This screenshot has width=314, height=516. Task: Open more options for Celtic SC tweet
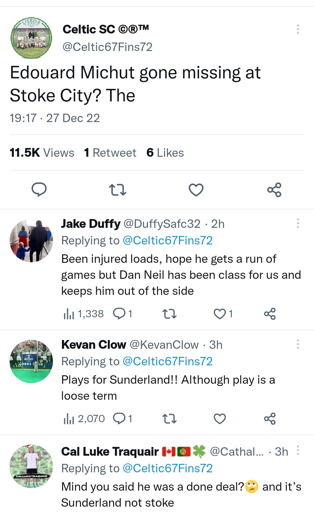pyautogui.click(x=298, y=29)
